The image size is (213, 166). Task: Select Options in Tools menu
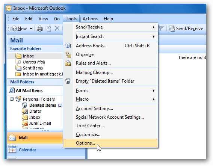tap(110, 143)
